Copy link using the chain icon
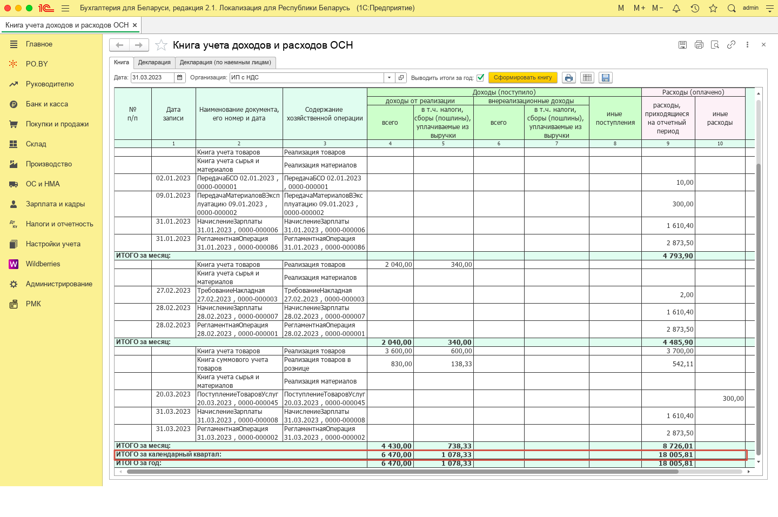The width and height of the screenshot is (778, 517). click(731, 45)
